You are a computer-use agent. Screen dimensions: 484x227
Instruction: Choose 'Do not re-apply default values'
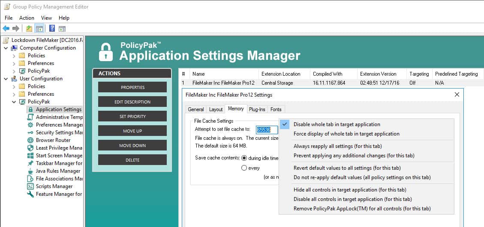[367, 177]
